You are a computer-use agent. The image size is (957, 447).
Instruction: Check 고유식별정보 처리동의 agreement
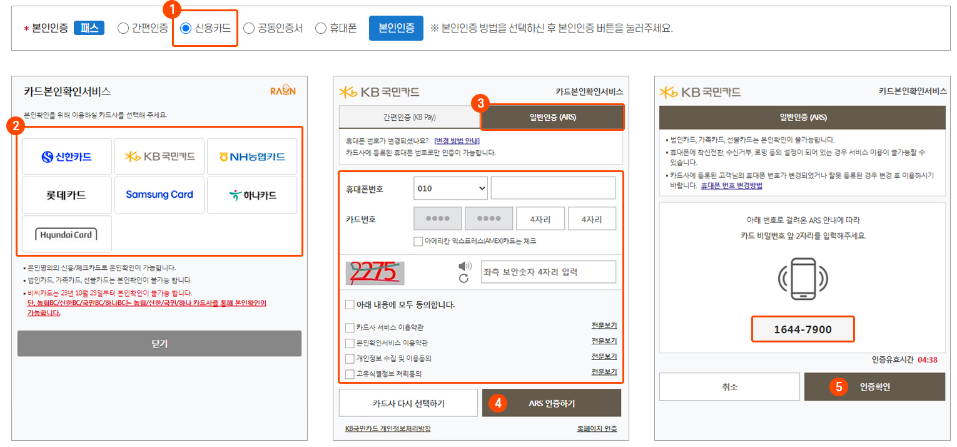[350, 374]
